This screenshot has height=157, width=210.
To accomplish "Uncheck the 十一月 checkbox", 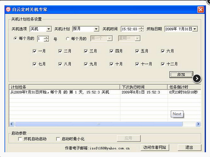I will pyautogui.click(x=137, y=64).
